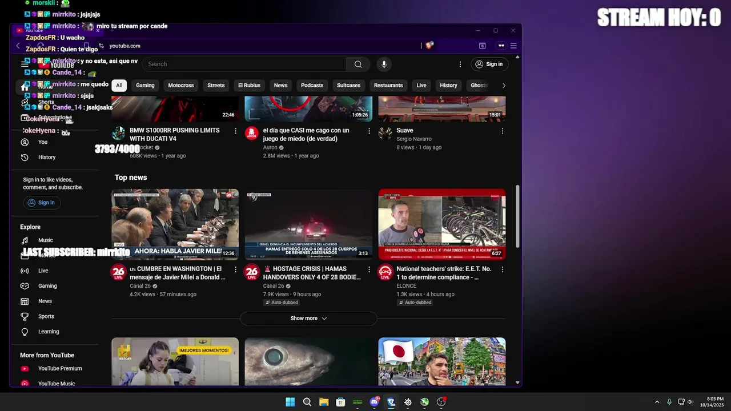This screenshot has height=411, width=731.
Task: Open the browser sidebar panel icon
Action: click(483, 46)
